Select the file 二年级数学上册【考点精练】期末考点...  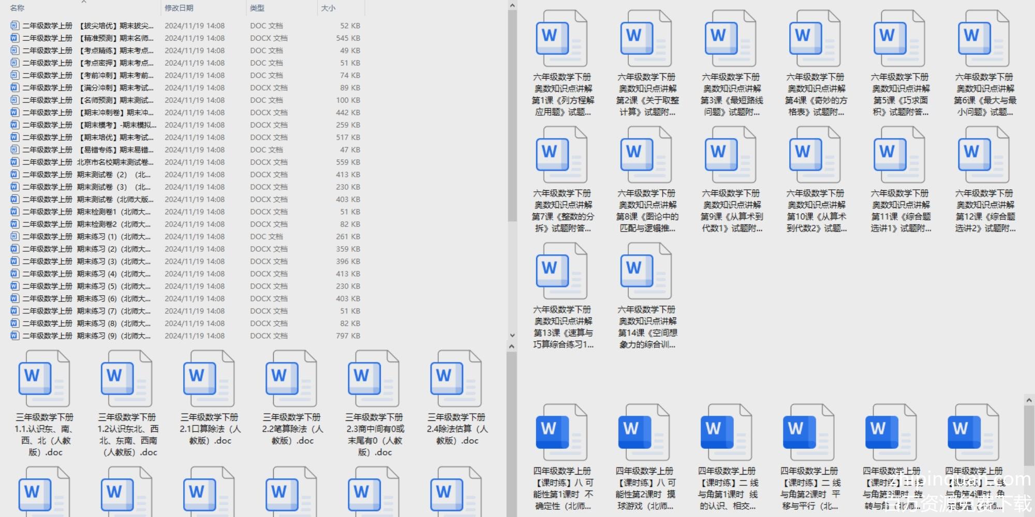tap(88, 50)
